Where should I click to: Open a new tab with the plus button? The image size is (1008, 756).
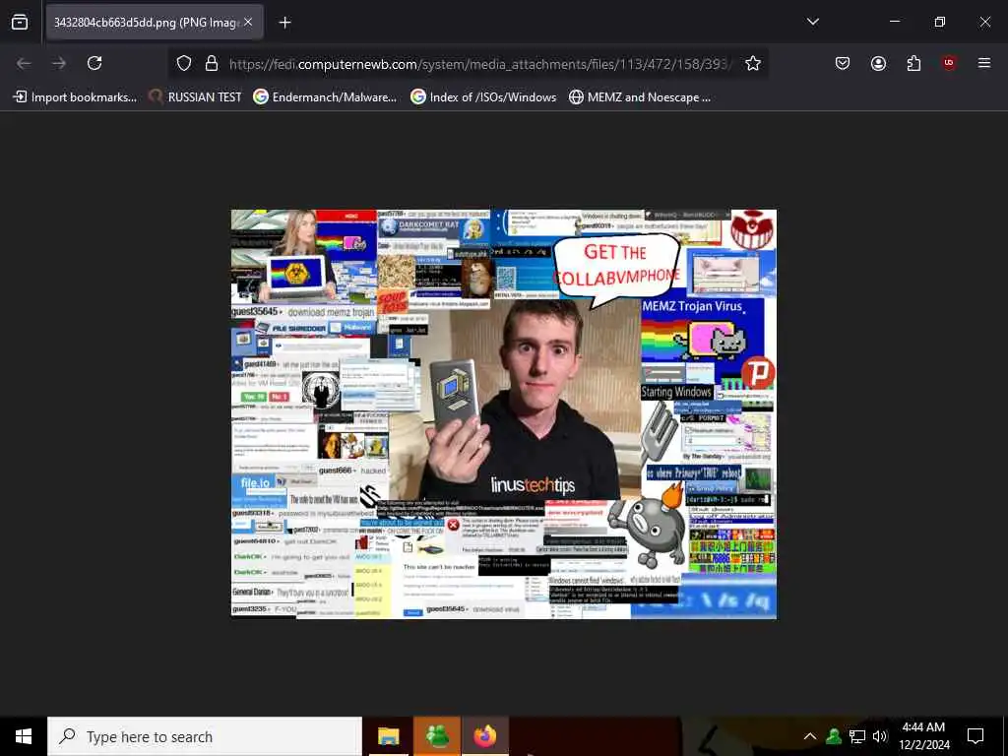284,23
